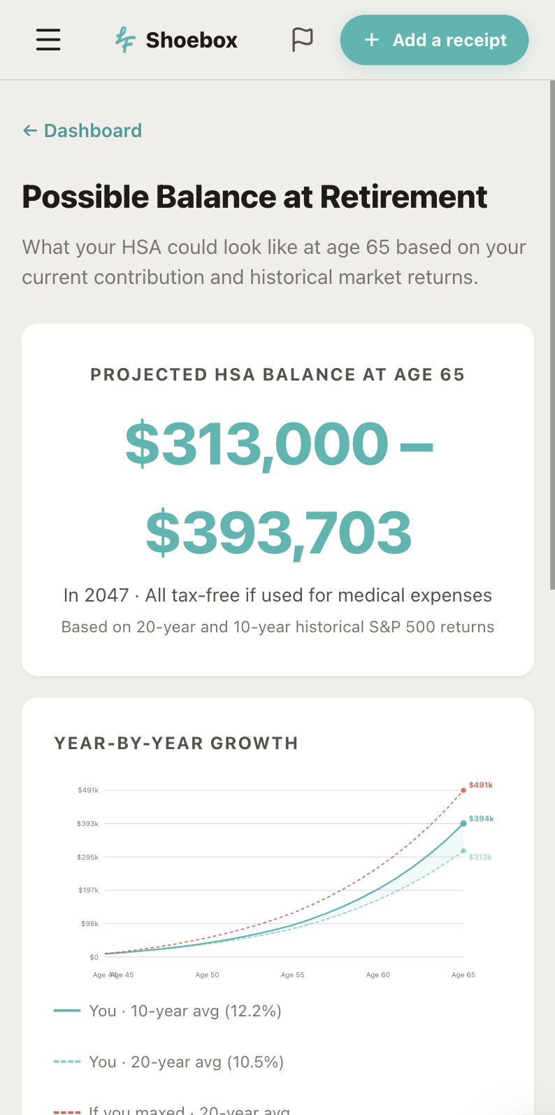Click the solid teal line legend swatch
The width and height of the screenshot is (555, 1115).
[67, 1011]
